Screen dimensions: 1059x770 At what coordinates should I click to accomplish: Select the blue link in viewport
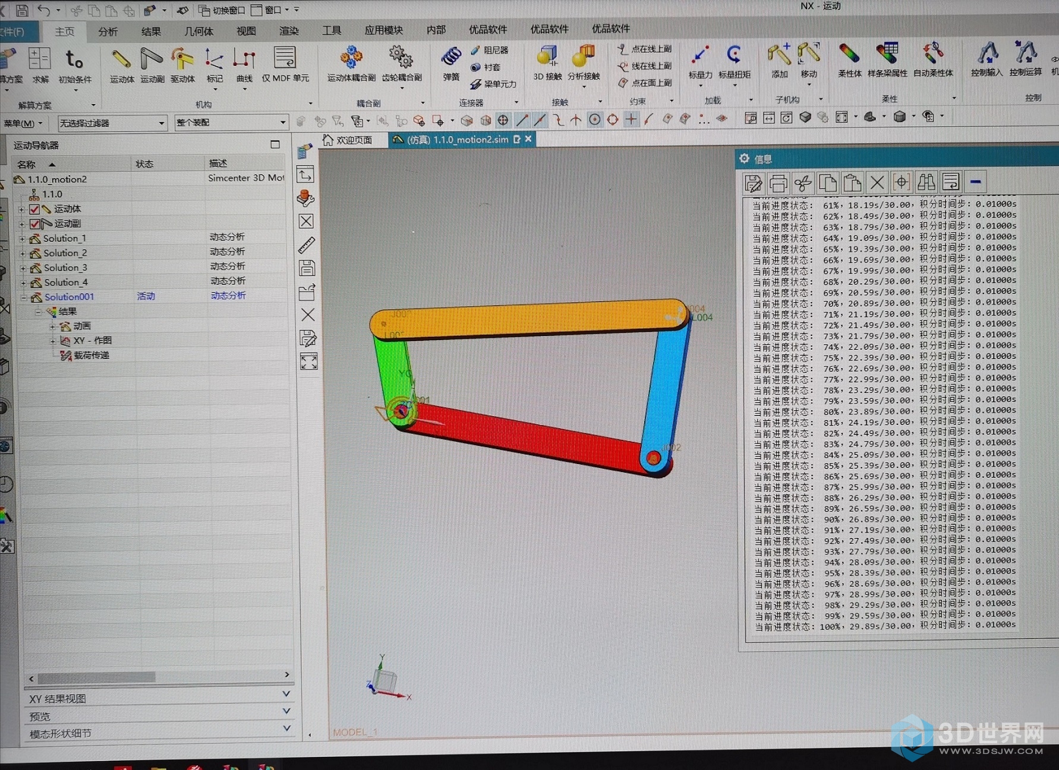pyautogui.click(x=667, y=394)
